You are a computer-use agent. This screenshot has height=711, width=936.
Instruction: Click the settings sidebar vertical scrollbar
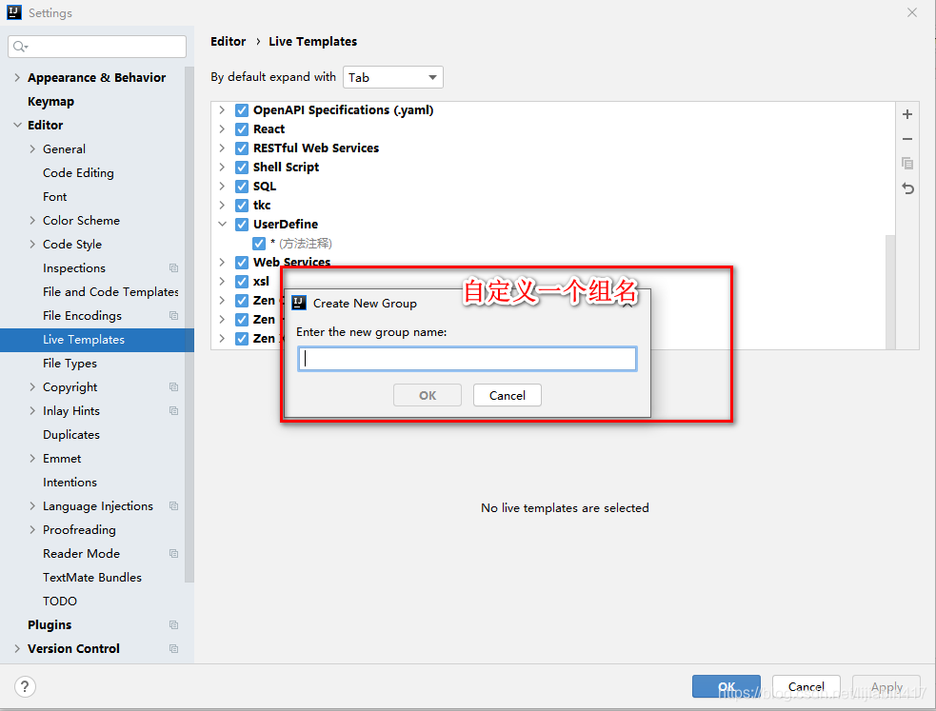[x=189, y=324]
